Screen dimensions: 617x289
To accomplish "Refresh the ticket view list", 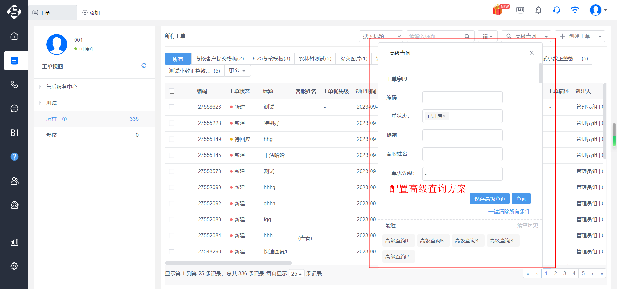I will 144,66.
